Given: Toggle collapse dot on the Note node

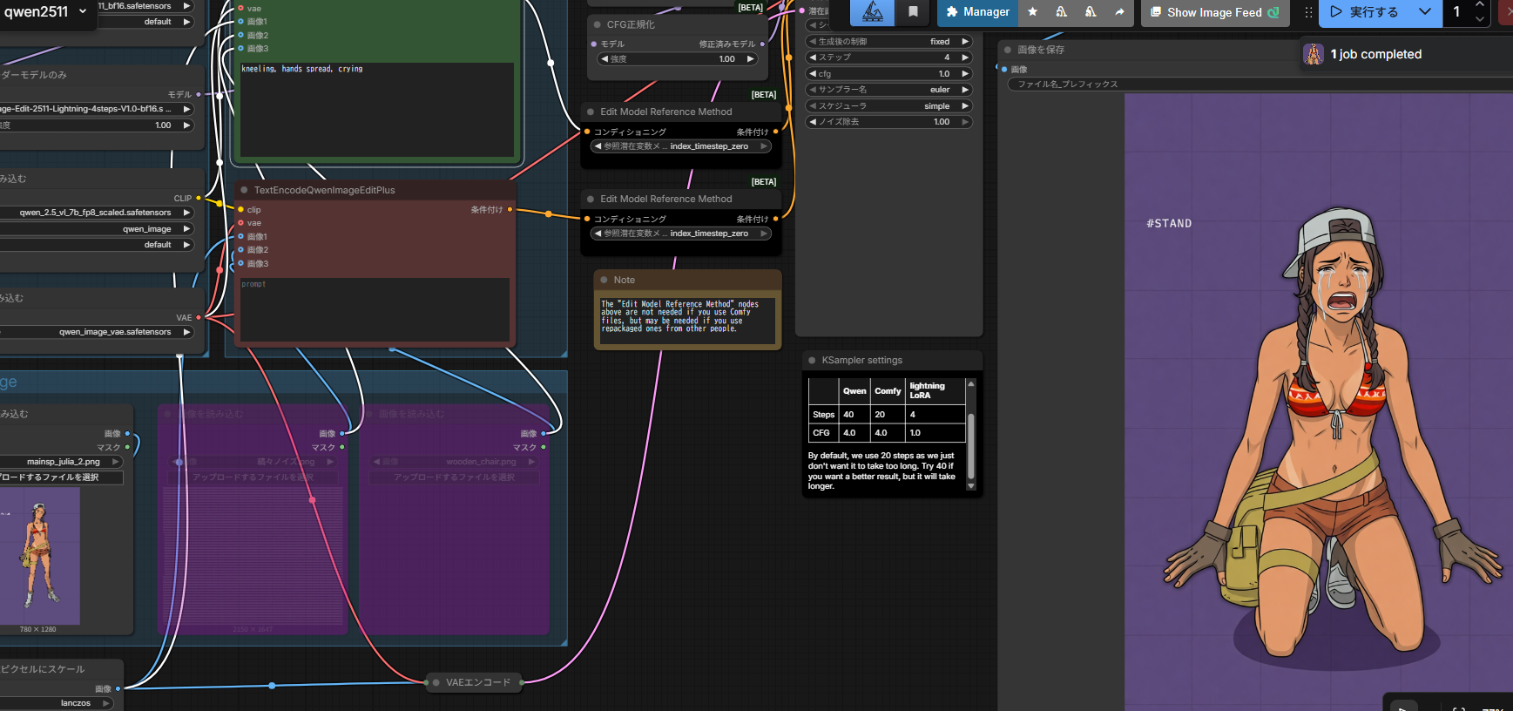Looking at the screenshot, I should pos(604,281).
